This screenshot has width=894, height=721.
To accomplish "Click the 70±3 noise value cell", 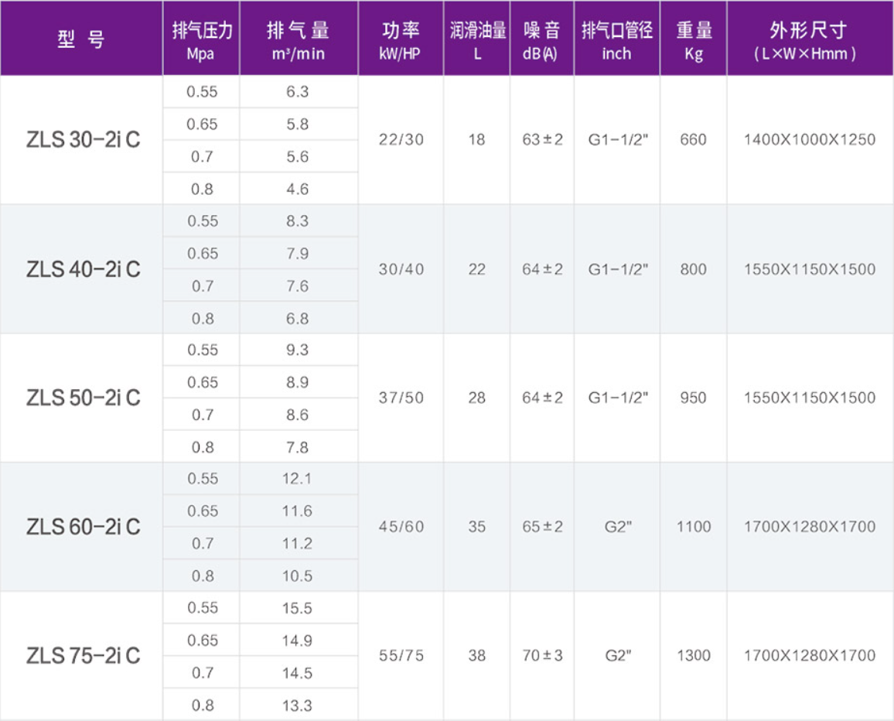I will [x=542, y=655].
